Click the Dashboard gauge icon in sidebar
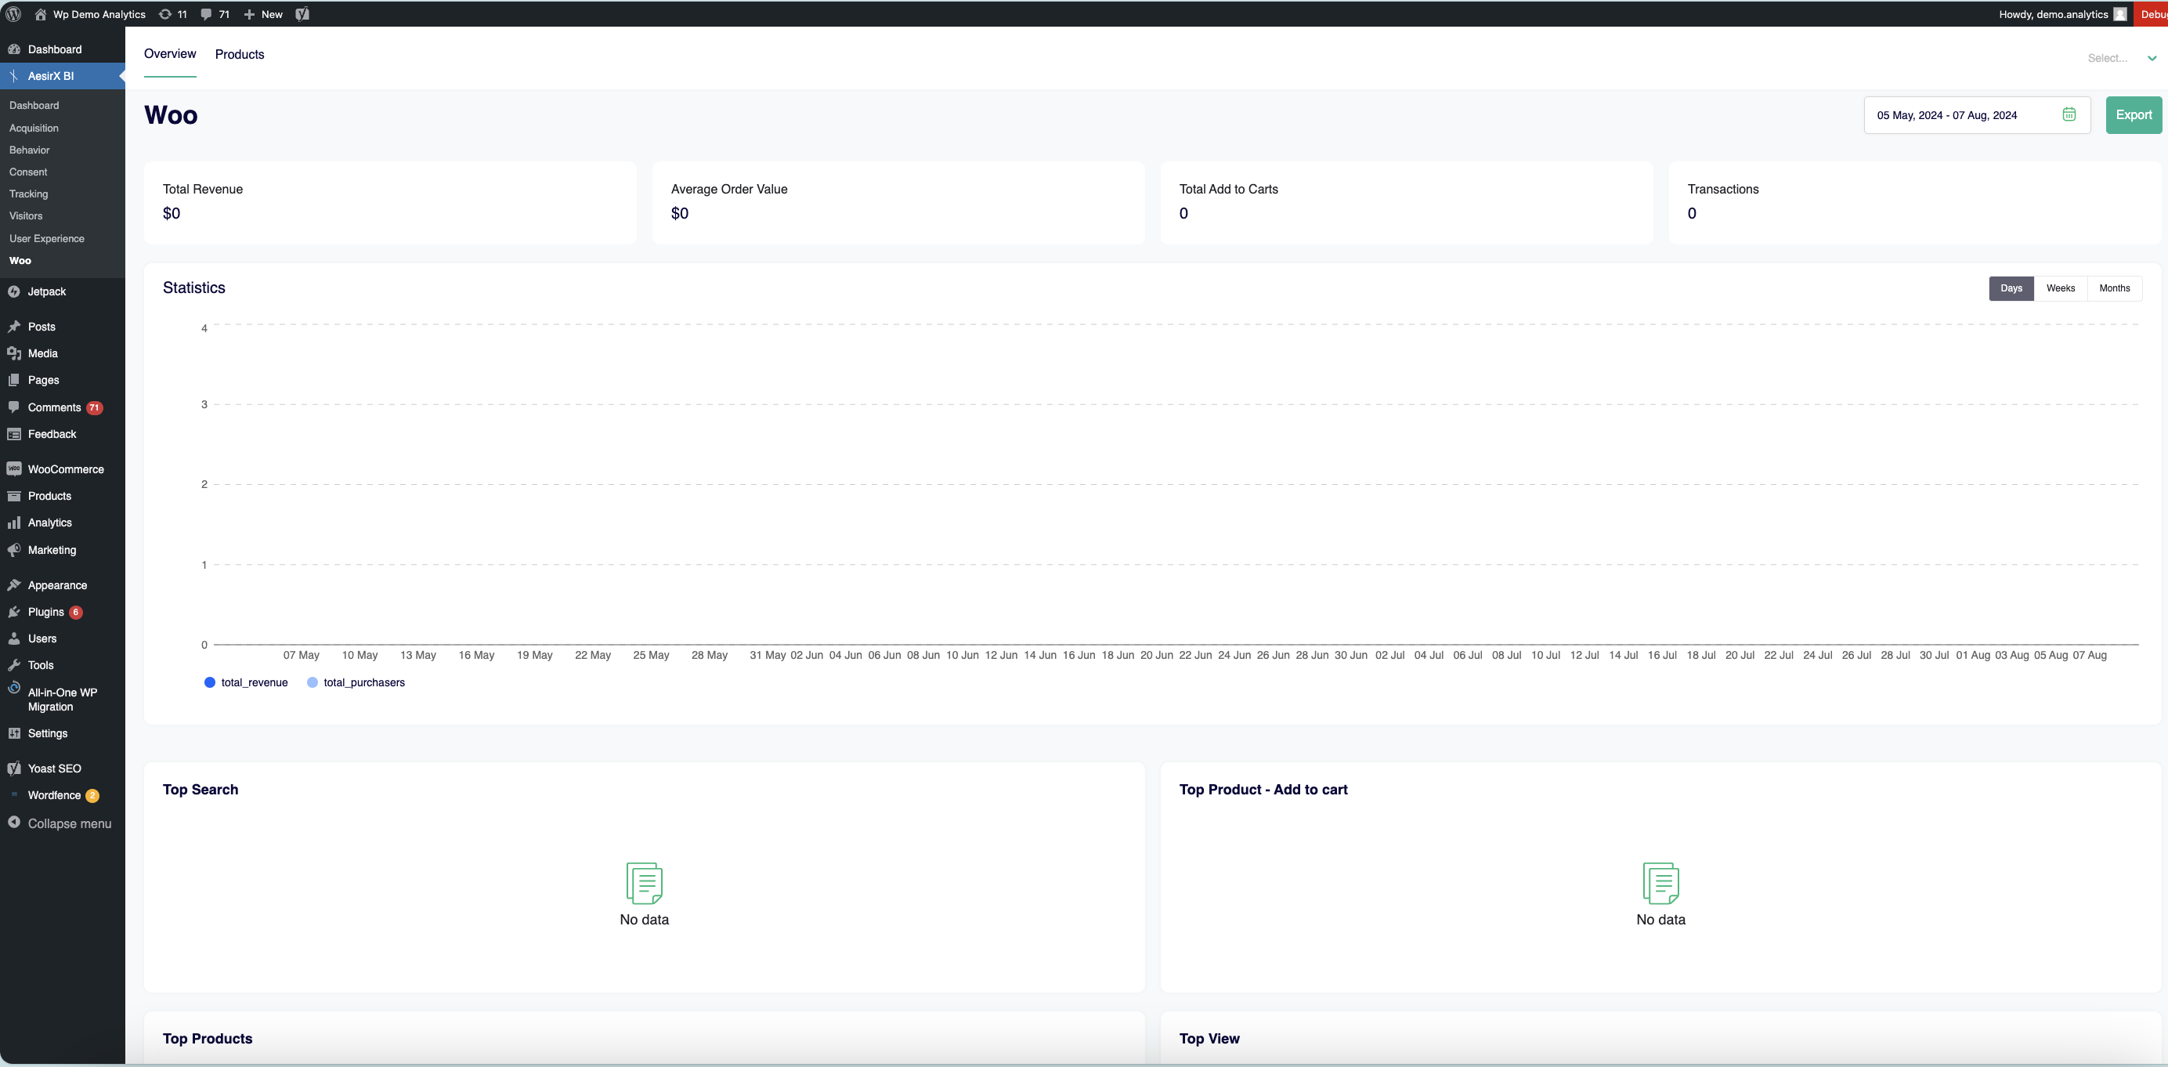2168x1067 pixels. [14, 49]
